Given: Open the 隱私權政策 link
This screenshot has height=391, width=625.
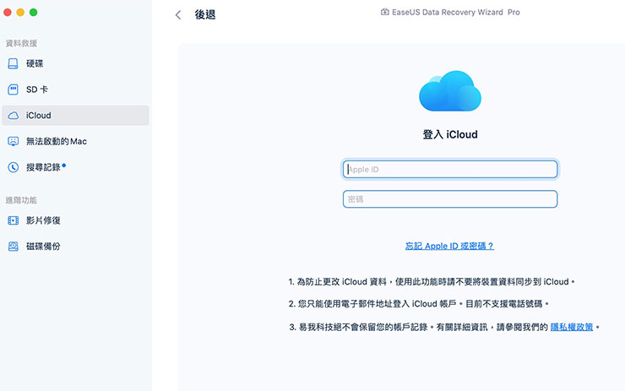Looking at the screenshot, I should 572,327.
